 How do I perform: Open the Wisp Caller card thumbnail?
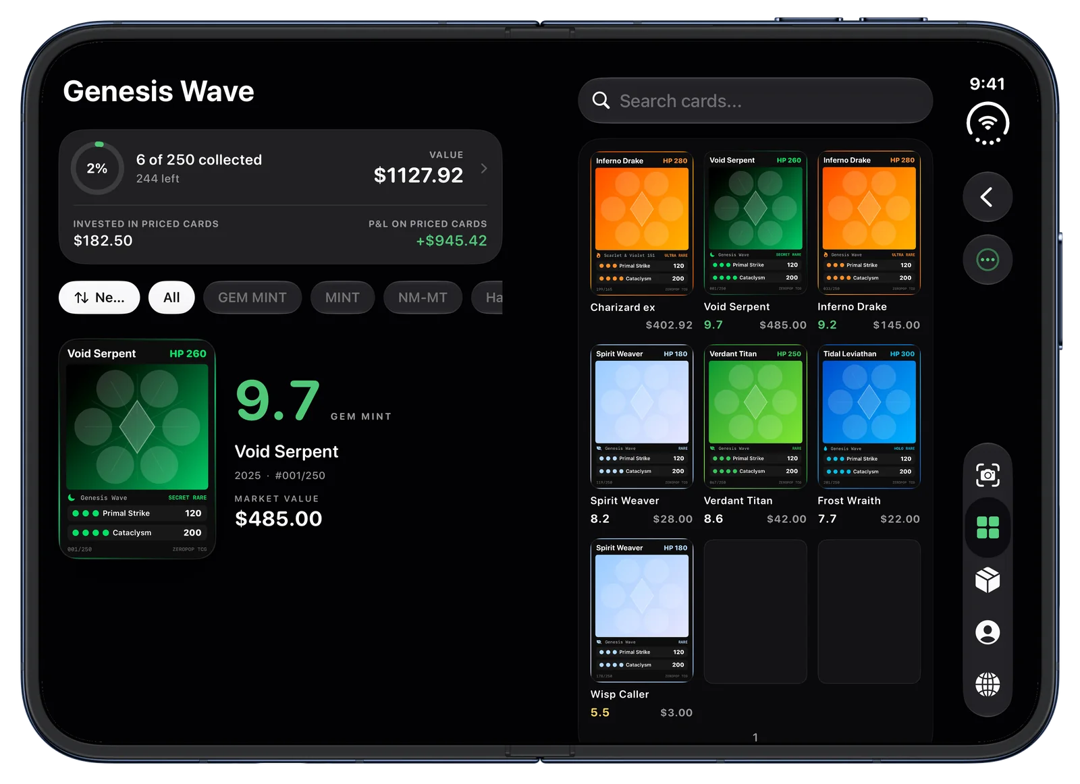[641, 611]
